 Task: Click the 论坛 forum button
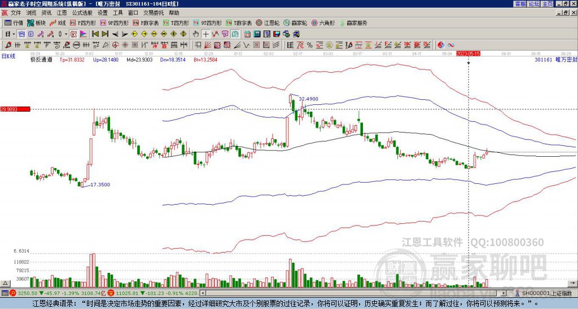point(533,4)
